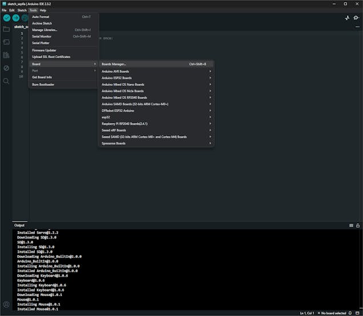This screenshot has width=363, height=316.
Task: Click the clear output list icon
Action: pos(351,225)
